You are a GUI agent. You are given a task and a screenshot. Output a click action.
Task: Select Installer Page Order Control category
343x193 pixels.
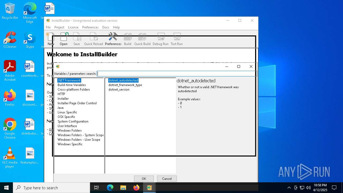pyautogui.click(x=77, y=103)
